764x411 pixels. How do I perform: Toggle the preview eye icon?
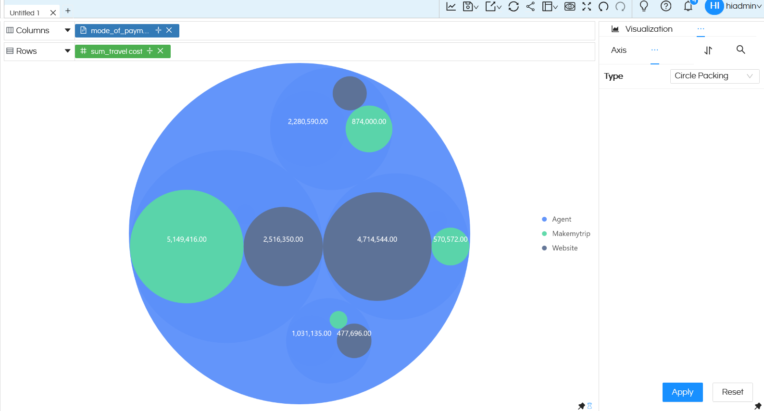pyautogui.click(x=570, y=7)
